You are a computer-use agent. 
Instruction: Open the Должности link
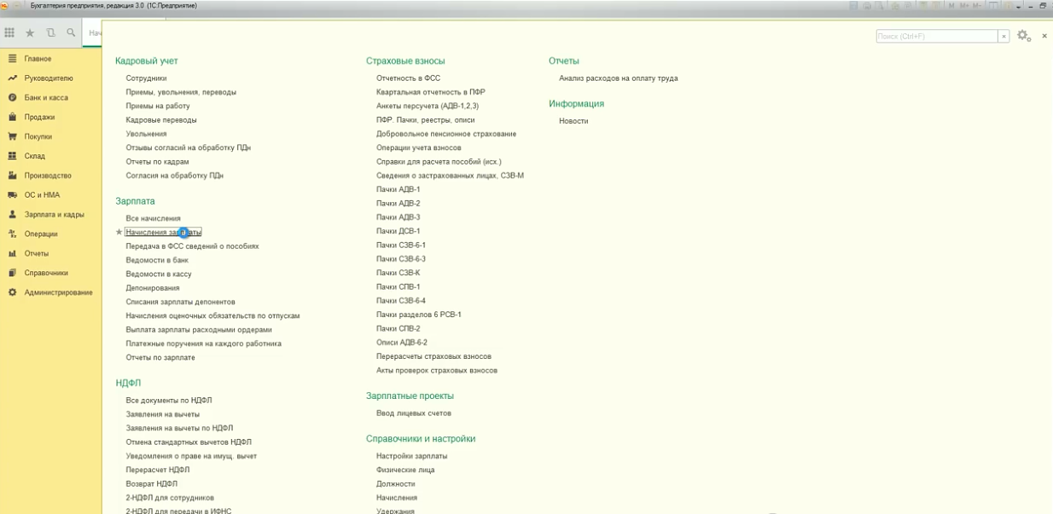click(x=396, y=483)
